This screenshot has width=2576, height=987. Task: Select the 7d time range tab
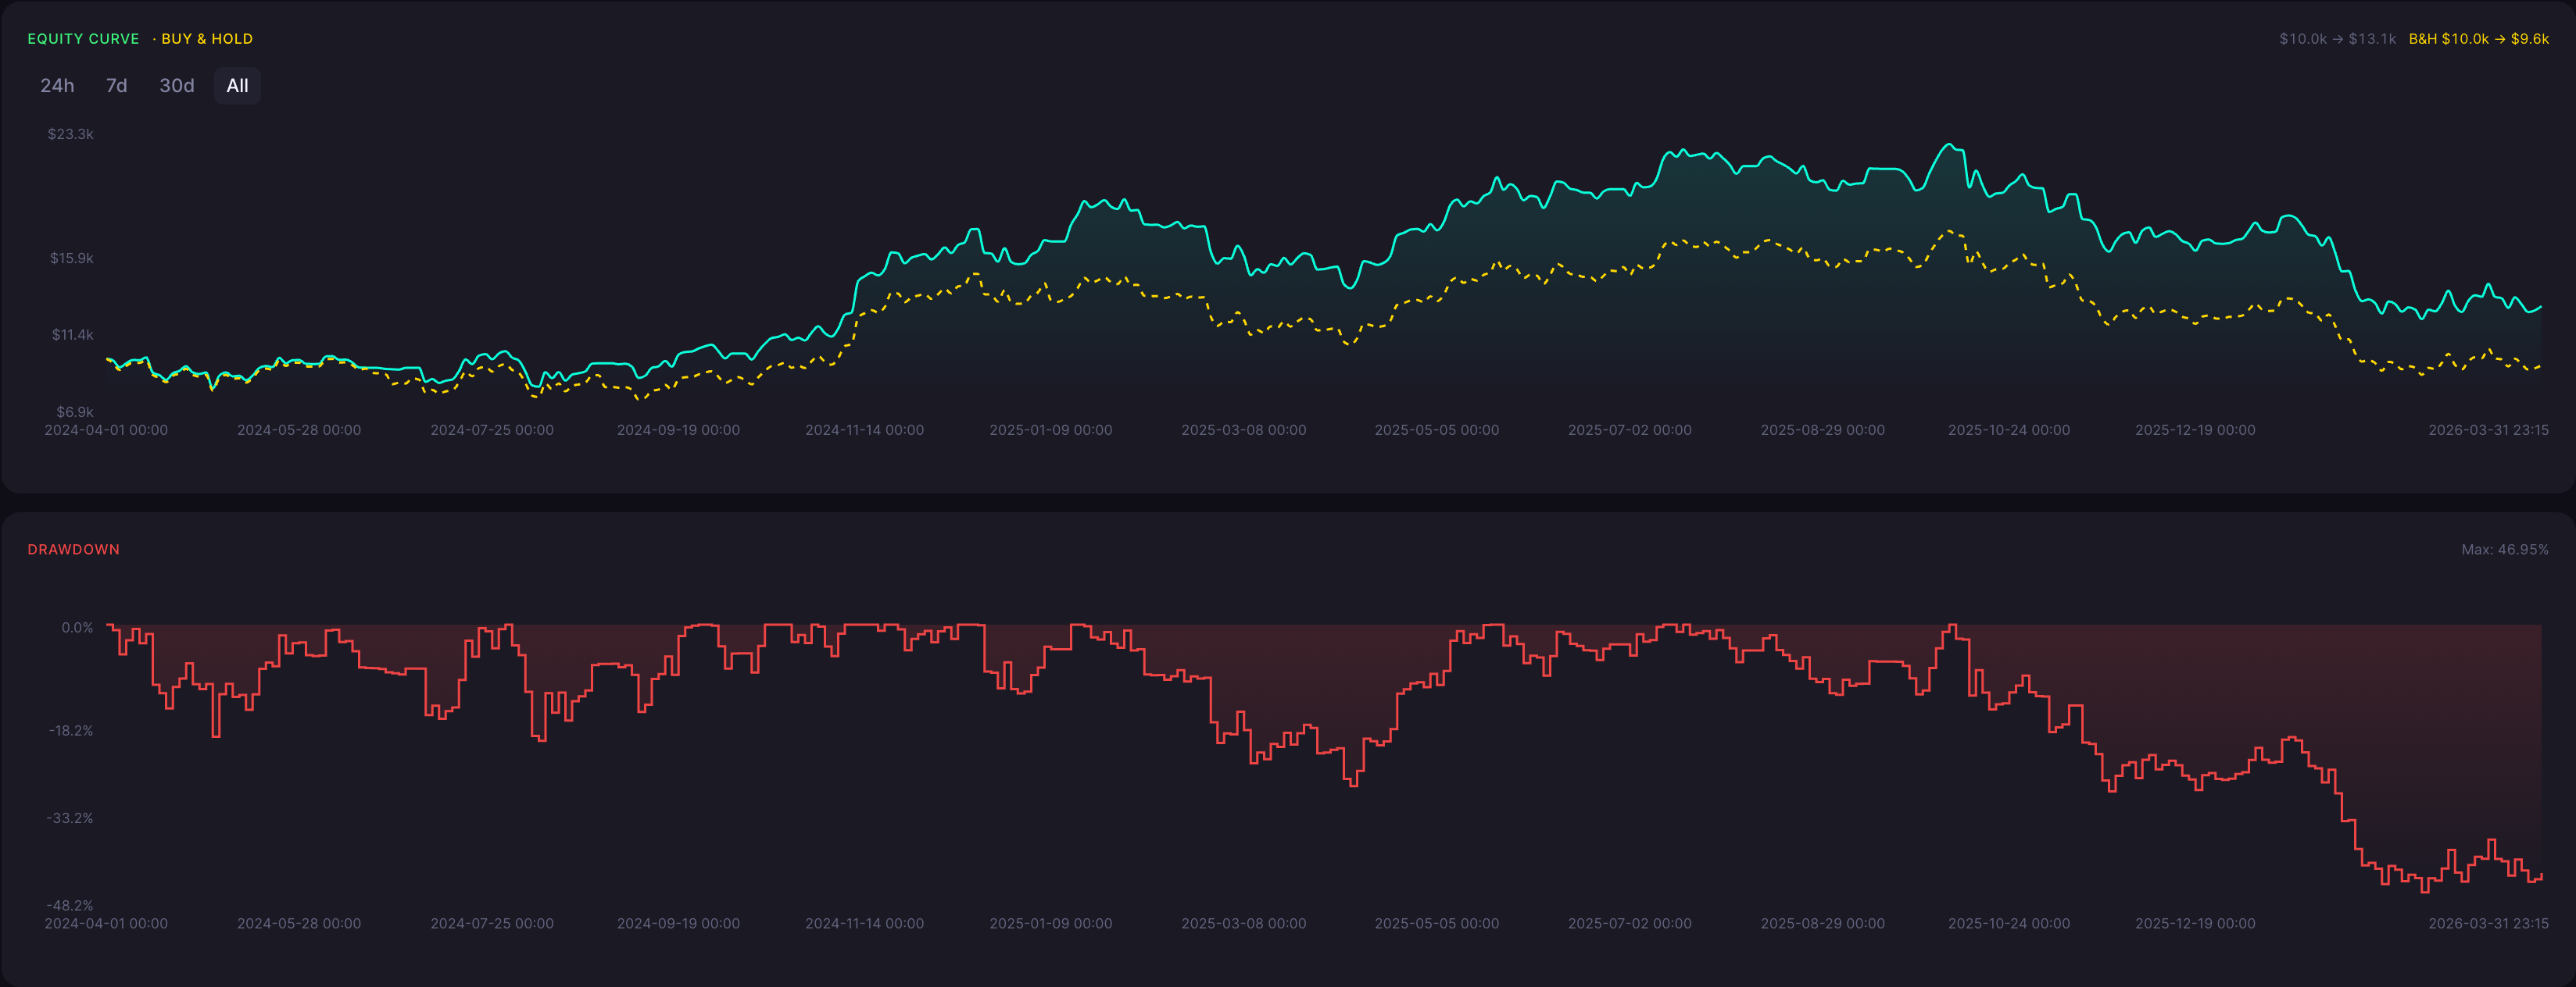pos(117,86)
